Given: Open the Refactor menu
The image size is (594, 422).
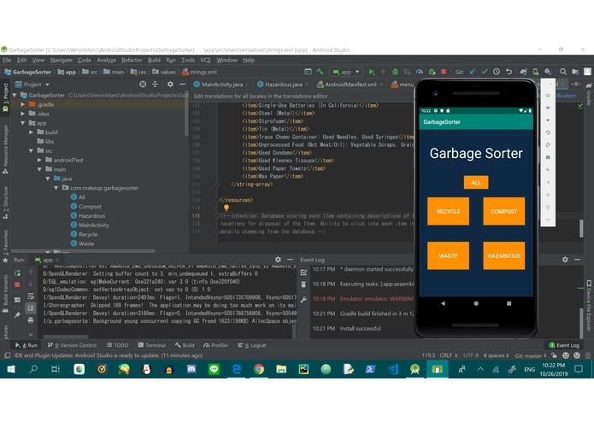Looking at the screenshot, I should [132, 60].
